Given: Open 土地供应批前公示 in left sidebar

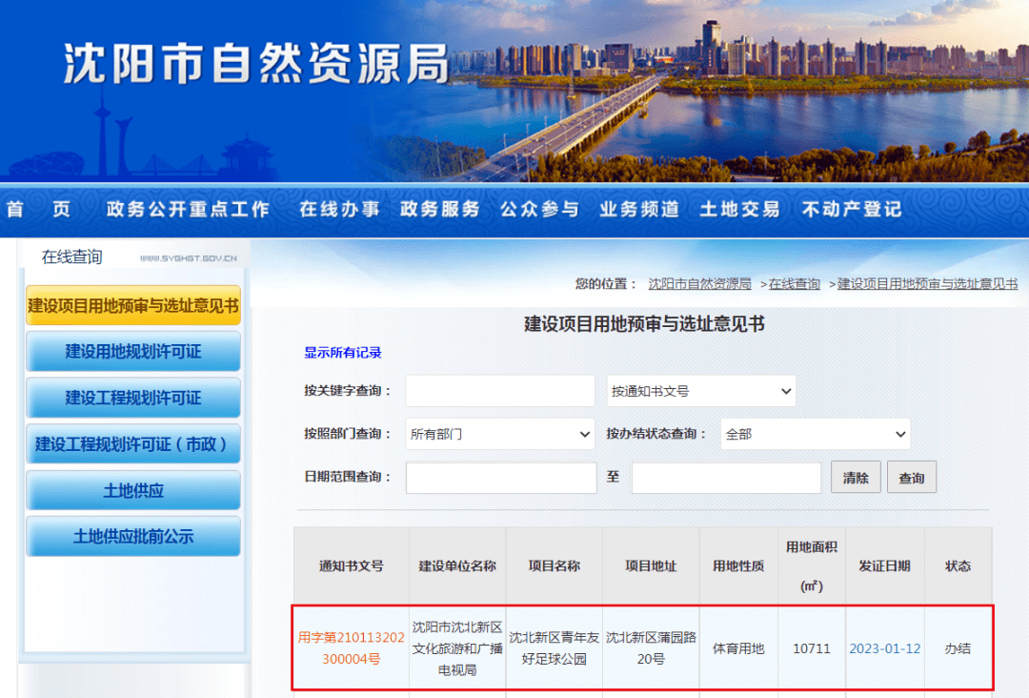Looking at the screenshot, I should 133,537.
